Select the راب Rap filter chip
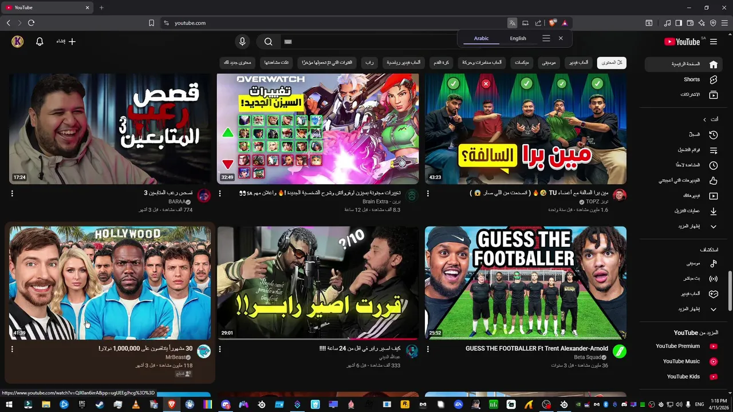 [x=369, y=62]
